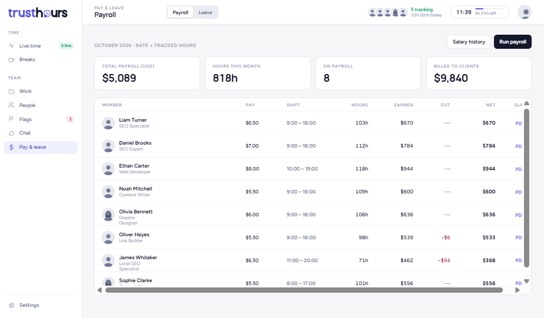
Task: Open Olivia Bennett's PDF slip link
Action: pos(519,215)
